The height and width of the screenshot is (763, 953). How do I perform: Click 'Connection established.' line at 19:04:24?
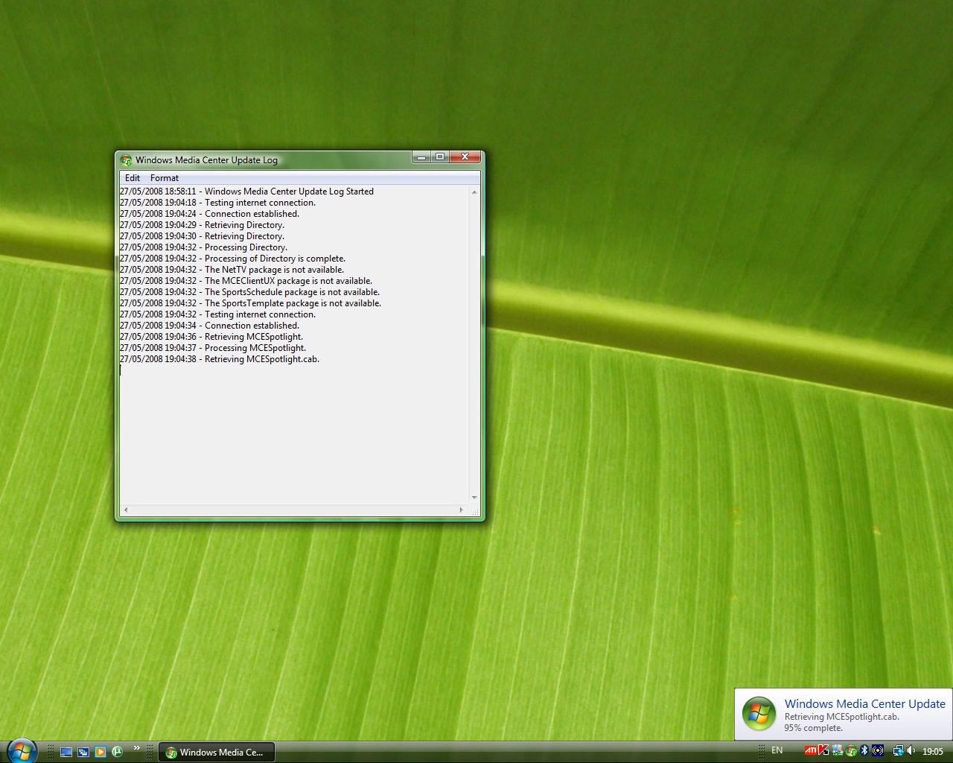(x=209, y=214)
